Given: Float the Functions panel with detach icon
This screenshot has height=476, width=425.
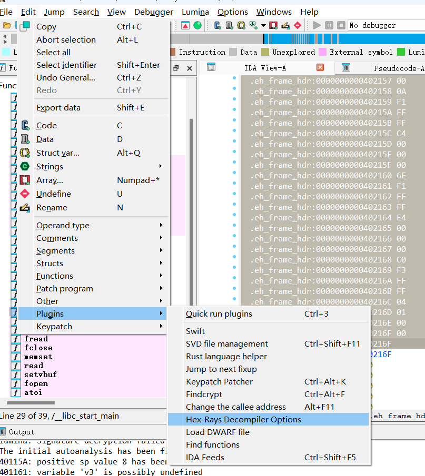Looking at the screenshot, I should pyautogui.click(x=176, y=68).
